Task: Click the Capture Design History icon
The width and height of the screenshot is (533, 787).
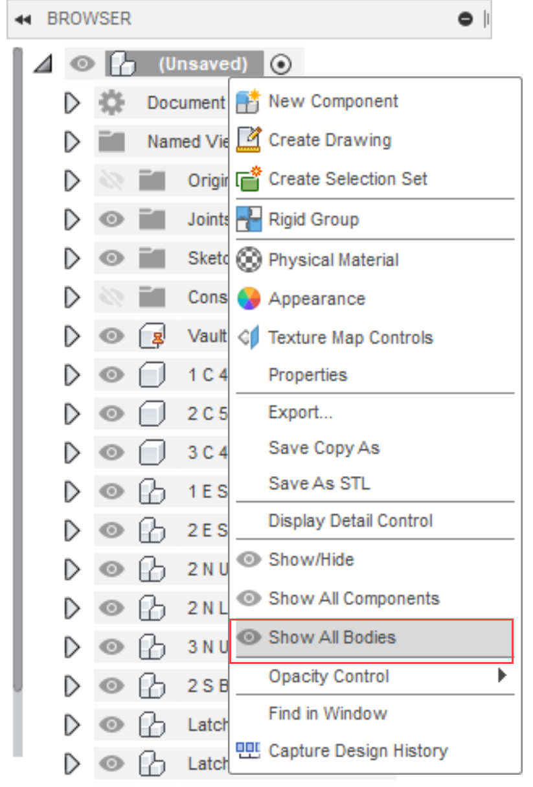Action: pos(248,751)
